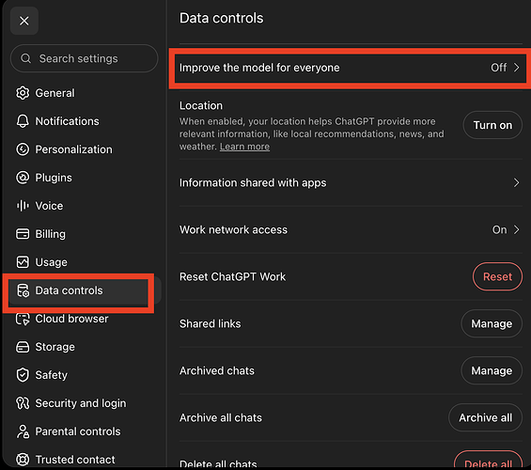Open the Parental controls label
This screenshot has height=470, width=531.
point(78,431)
